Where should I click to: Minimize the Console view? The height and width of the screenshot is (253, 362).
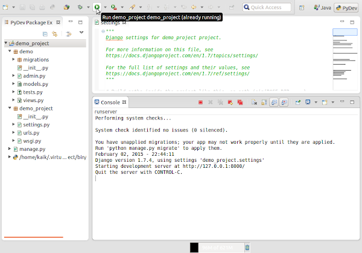(x=342, y=101)
